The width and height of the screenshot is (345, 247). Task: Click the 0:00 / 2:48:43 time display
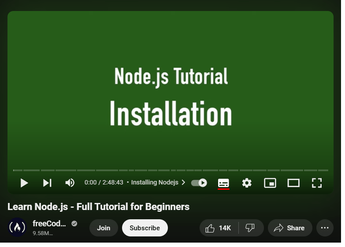tap(104, 182)
